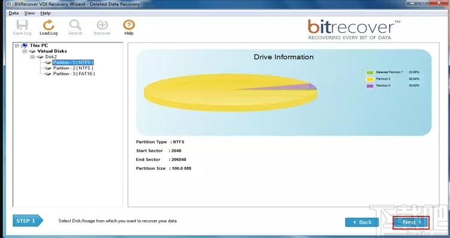Screen dimensions: 450x238
Task: Click the Partition Type NTFS value
Action: (178, 142)
